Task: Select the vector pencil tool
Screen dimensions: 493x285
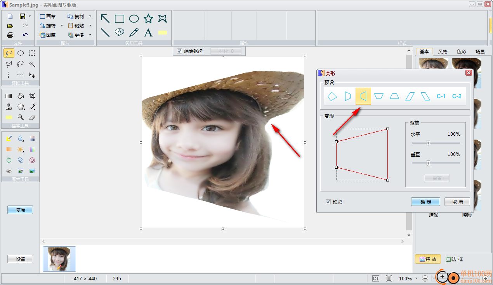Action: coord(134,33)
